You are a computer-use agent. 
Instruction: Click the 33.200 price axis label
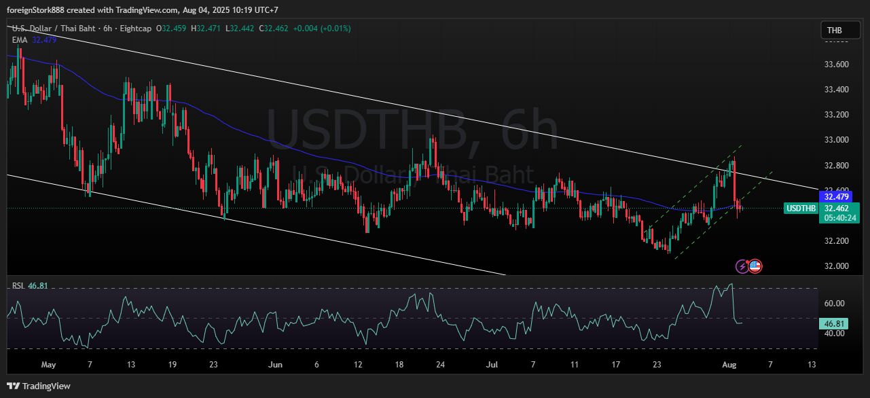836,115
